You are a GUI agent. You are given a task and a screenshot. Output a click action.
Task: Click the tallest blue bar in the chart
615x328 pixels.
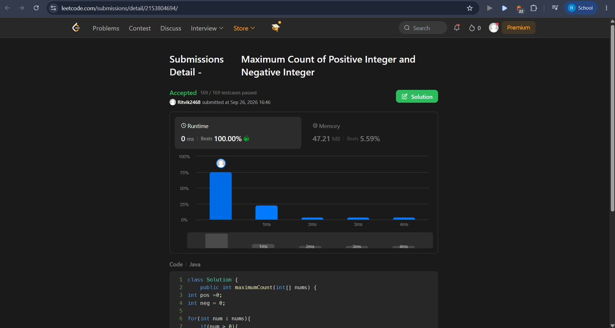pyautogui.click(x=221, y=196)
